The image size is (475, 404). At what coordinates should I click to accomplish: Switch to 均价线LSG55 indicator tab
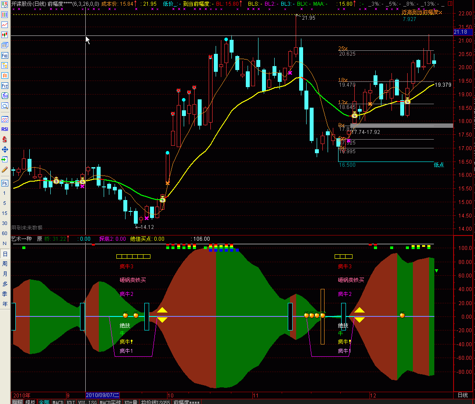pyautogui.click(x=155, y=402)
